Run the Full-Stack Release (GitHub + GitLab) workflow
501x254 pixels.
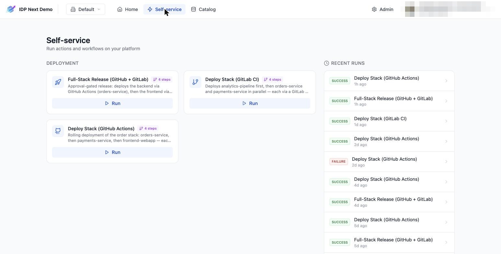pos(112,103)
